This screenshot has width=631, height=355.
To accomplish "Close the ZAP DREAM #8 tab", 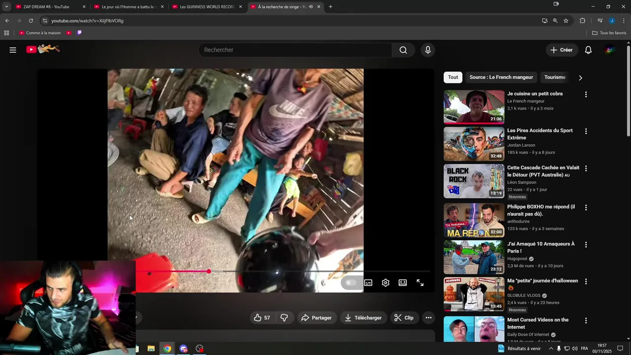I will point(84,7).
